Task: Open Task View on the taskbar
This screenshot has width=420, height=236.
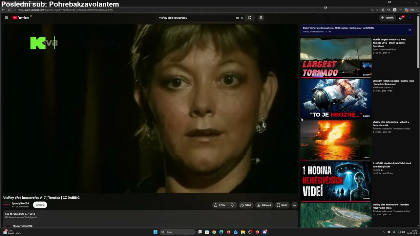Action: 199,232
